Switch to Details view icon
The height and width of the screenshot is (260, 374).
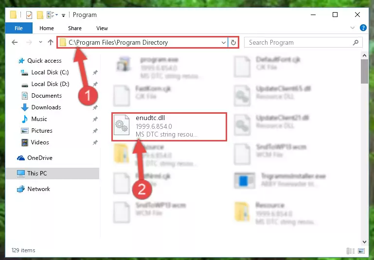(x=350, y=251)
